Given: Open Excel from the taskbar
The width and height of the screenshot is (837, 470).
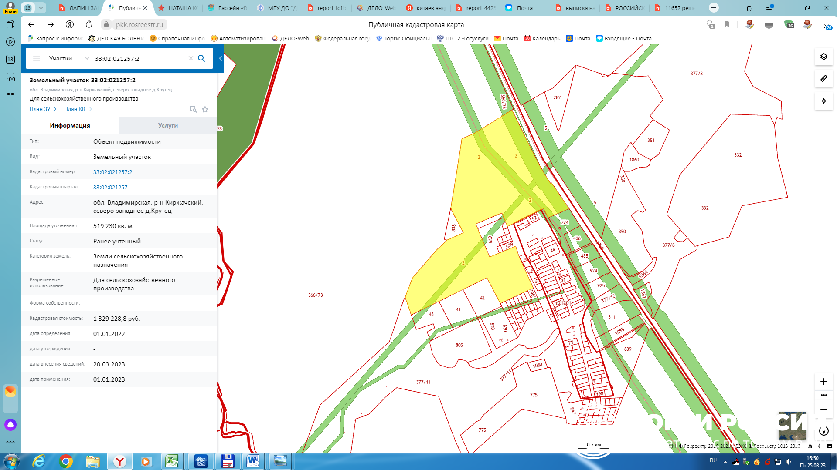Looking at the screenshot, I should click(172, 461).
